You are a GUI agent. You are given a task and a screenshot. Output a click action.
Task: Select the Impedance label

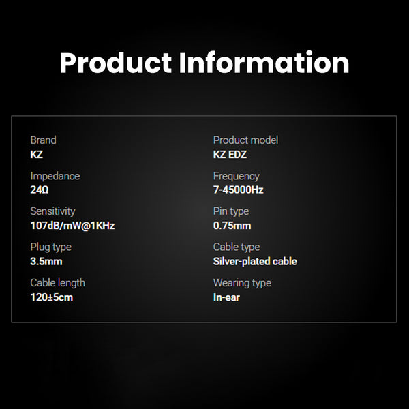click(55, 176)
